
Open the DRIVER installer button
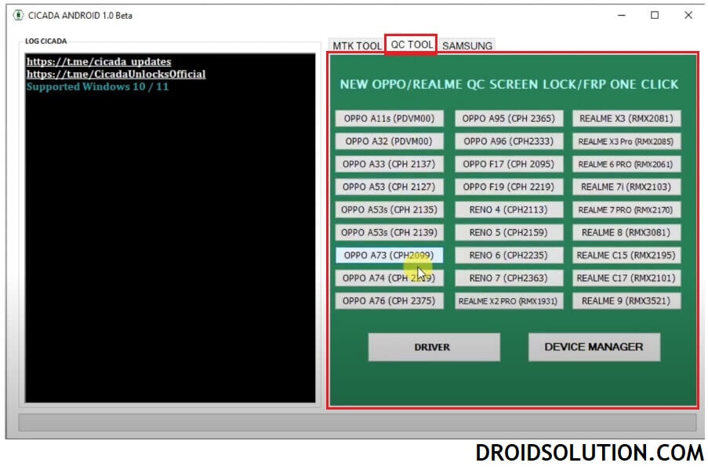pyautogui.click(x=434, y=347)
